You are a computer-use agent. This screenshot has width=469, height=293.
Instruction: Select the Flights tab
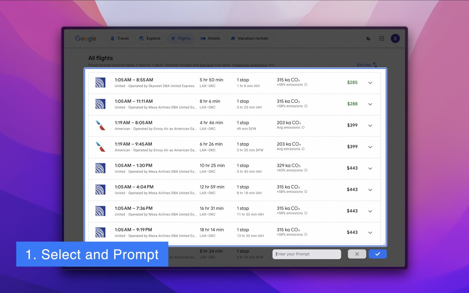point(181,38)
